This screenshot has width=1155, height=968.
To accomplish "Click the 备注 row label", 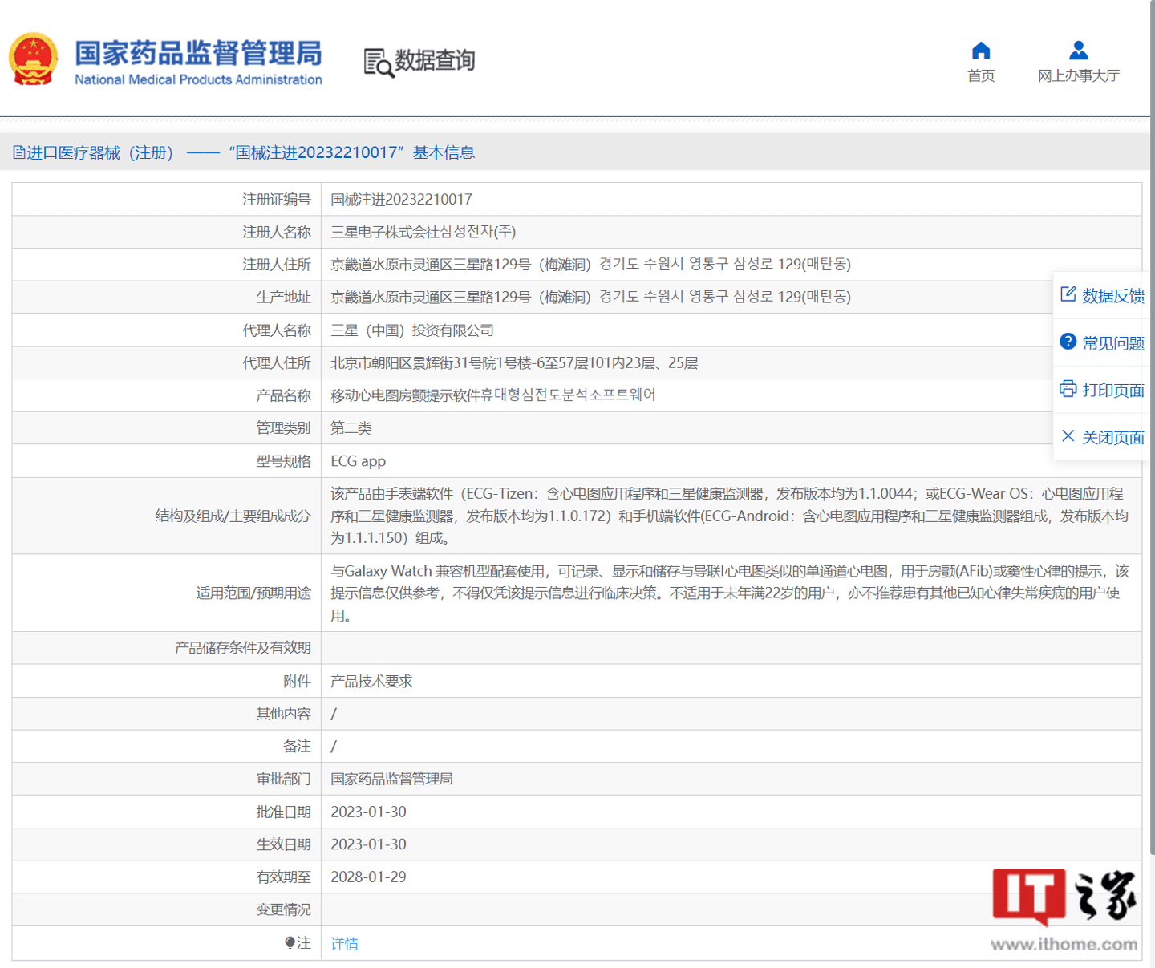I will [x=297, y=747].
